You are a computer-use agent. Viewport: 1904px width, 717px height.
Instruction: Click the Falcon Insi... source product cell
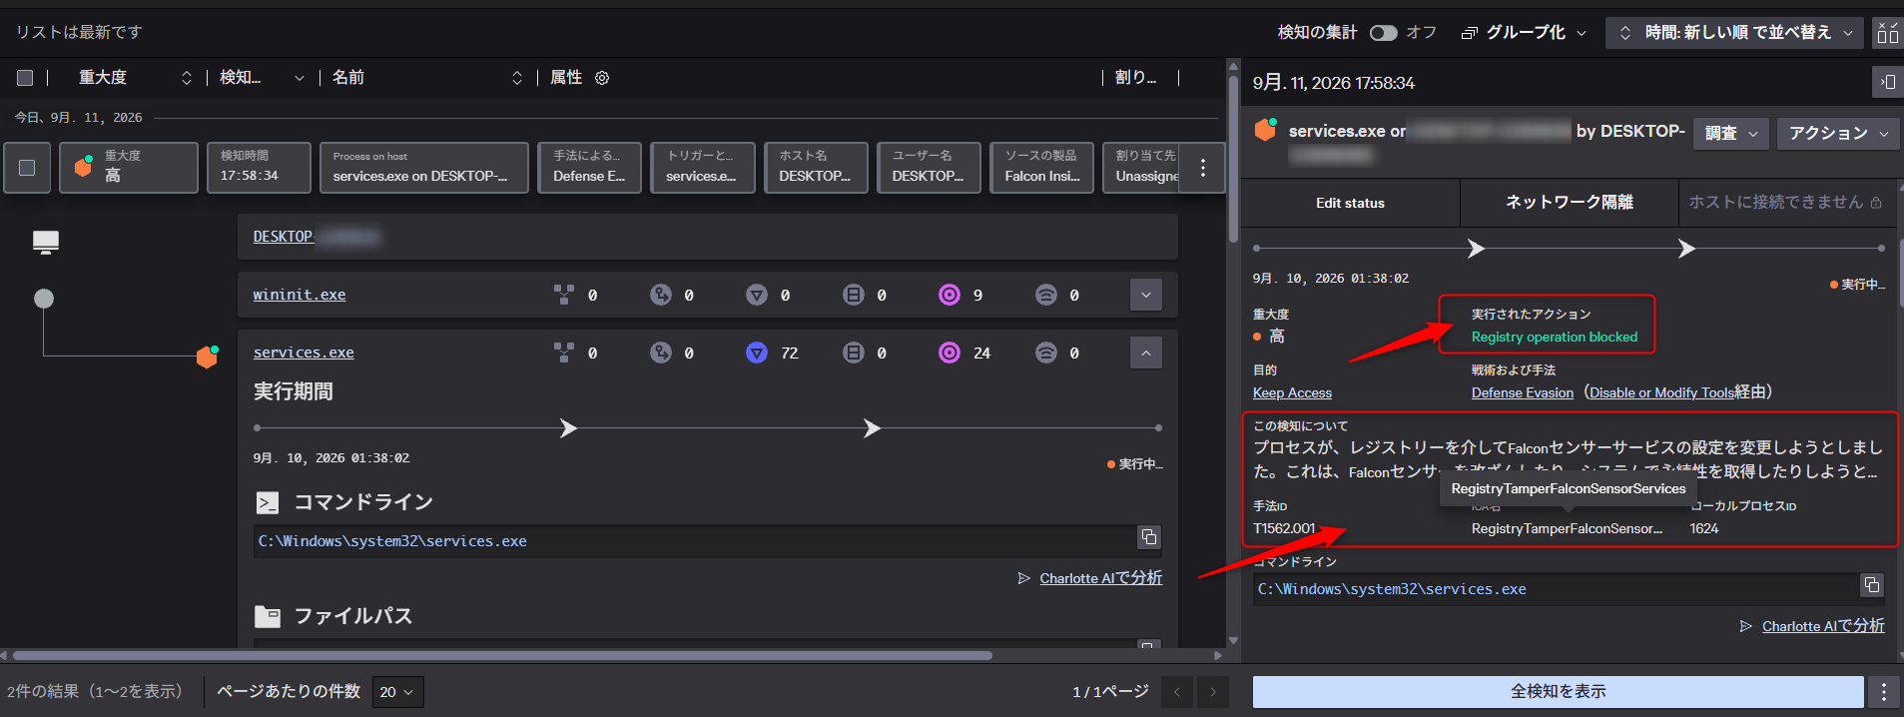click(x=1041, y=167)
